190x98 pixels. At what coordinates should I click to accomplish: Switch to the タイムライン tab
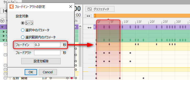pyautogui.click(x=10, y=2)
